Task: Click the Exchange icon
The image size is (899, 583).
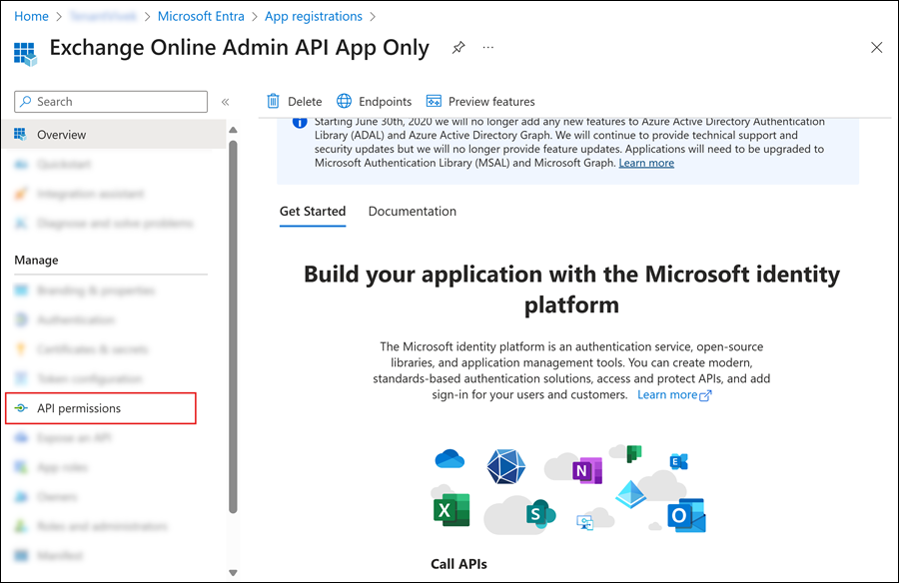Action: (679, 461)
